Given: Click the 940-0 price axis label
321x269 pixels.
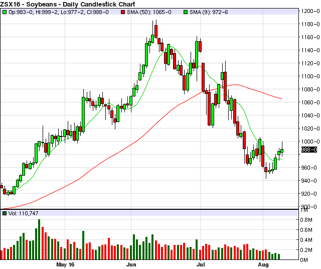Looking at the screenshot, I should coord(310,181).
